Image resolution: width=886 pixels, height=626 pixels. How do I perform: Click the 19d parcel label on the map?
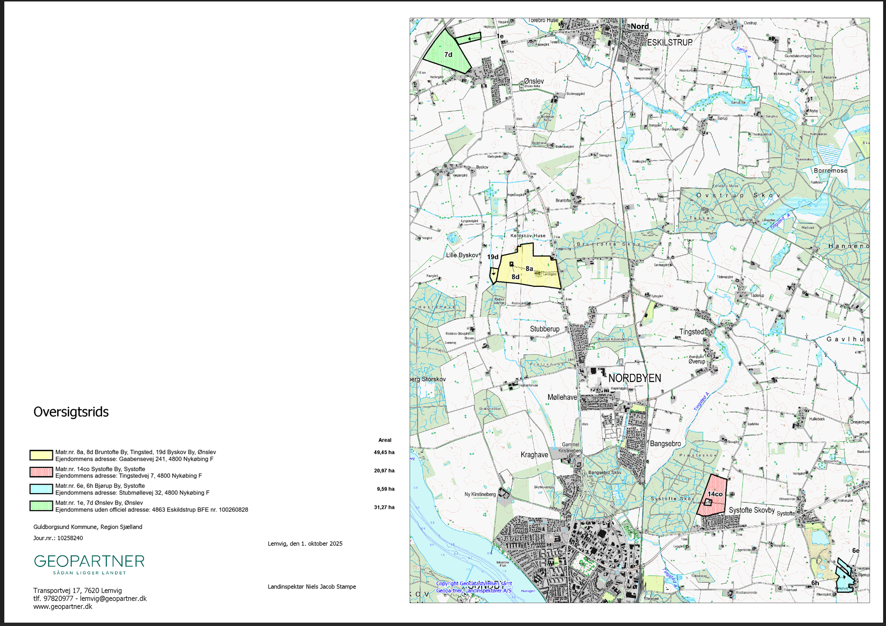click(x=493, y=257)
